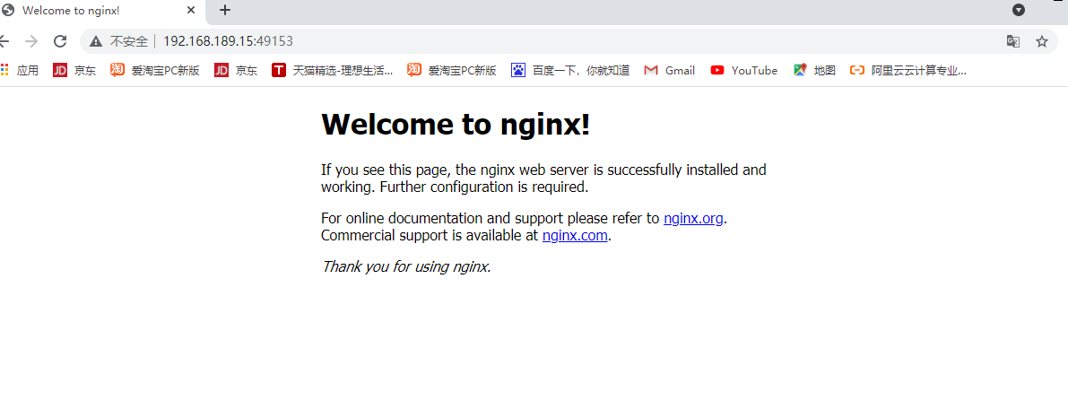Open the 天猫精选-理想生活 bookmark
The height and width of the screenshot is (418, 1068).
point(333,70)
